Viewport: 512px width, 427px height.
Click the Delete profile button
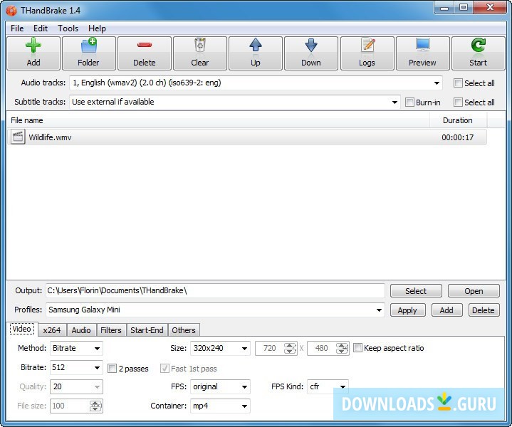coord(484,310)
